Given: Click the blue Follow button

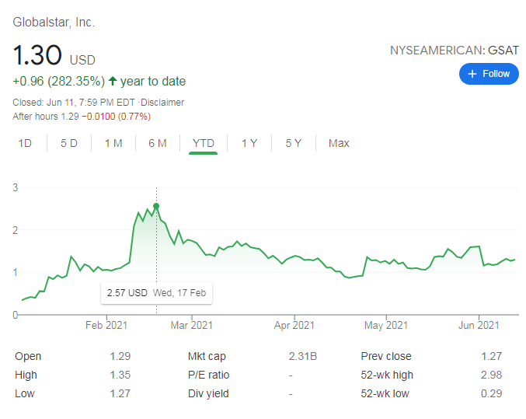Looking at the screenshot, I should click(489, 74).
